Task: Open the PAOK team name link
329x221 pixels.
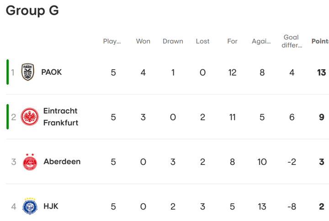Action: [x=51, y=72]
